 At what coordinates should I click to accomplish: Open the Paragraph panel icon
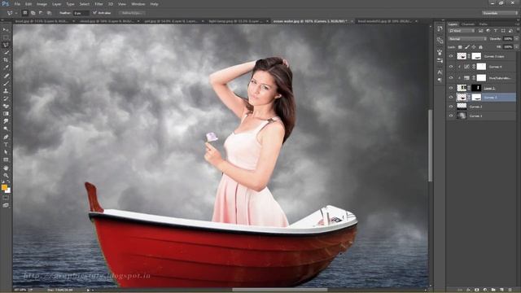tap(440, 80)
